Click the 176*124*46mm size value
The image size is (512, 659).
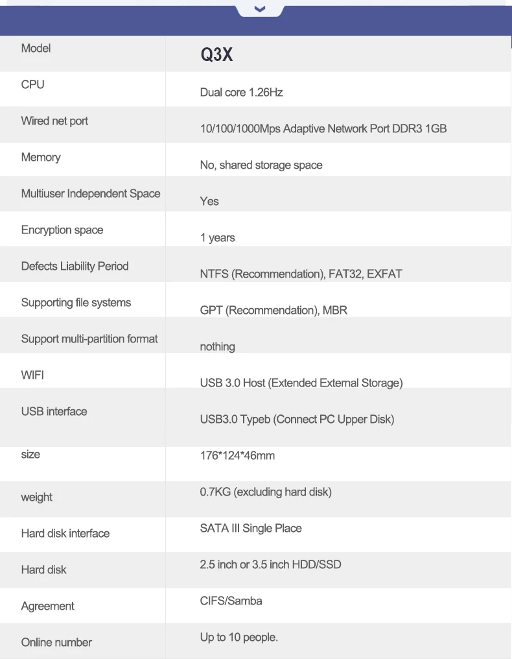(237, 456)
